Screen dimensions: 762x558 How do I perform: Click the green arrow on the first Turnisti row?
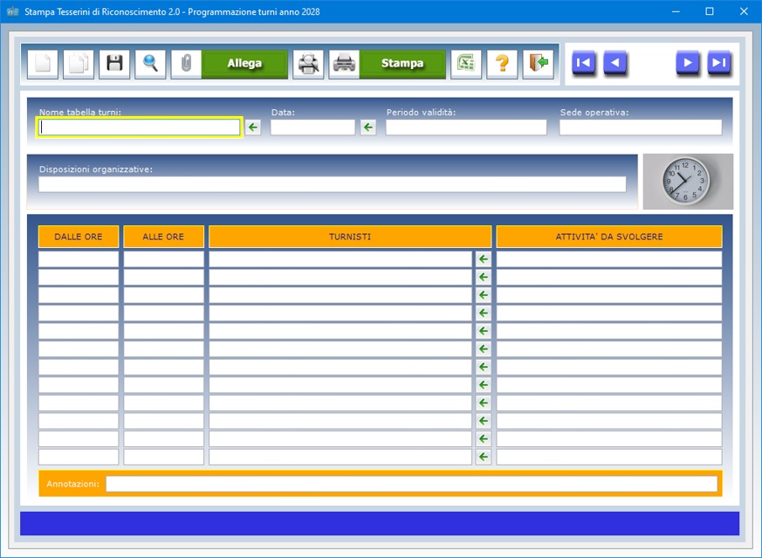click(484, 259)
